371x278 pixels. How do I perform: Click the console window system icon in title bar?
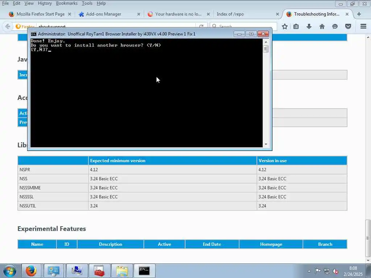tap(34, 34)
